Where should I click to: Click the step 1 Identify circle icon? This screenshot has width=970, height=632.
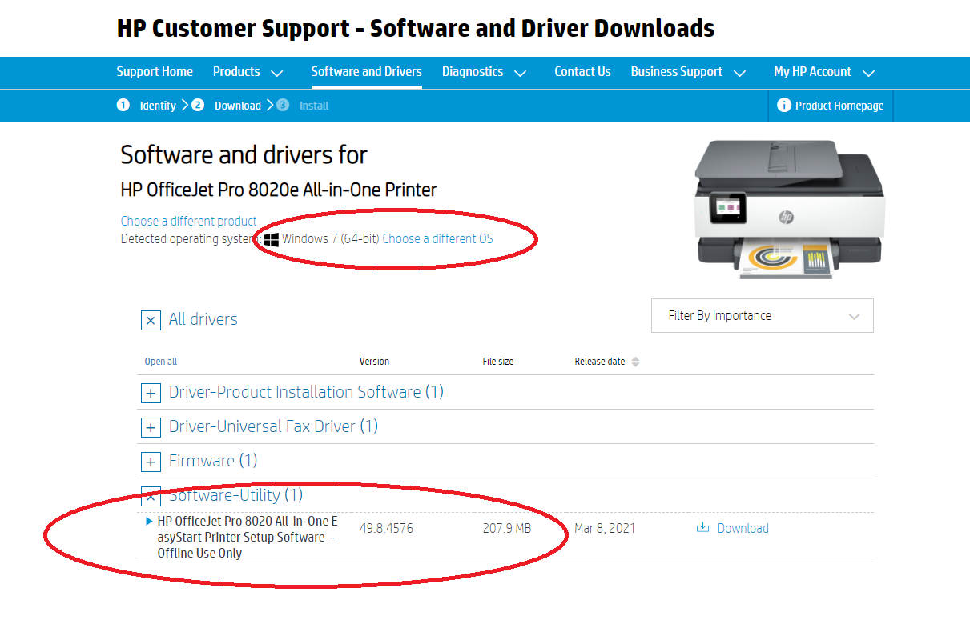pyautogui.click(x=123, y=105)
